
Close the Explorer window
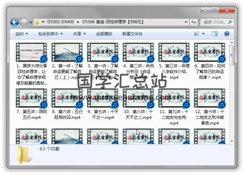pos(227,10)
